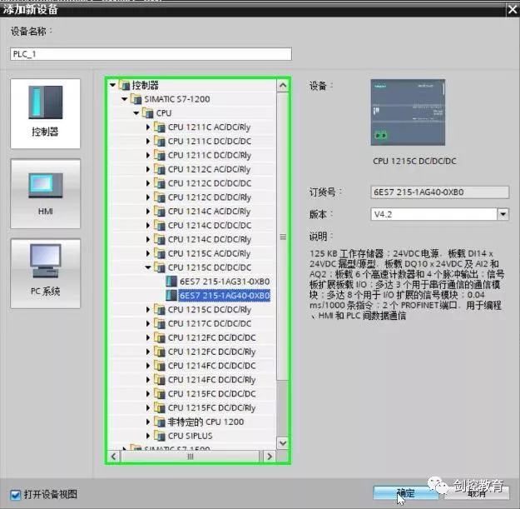The height and width of the screenshot is (509, 520).
Task: Click module icon of 6ES7 215-1AG31-0XB0
Action: pyautogui.click(x=171, y=282)
